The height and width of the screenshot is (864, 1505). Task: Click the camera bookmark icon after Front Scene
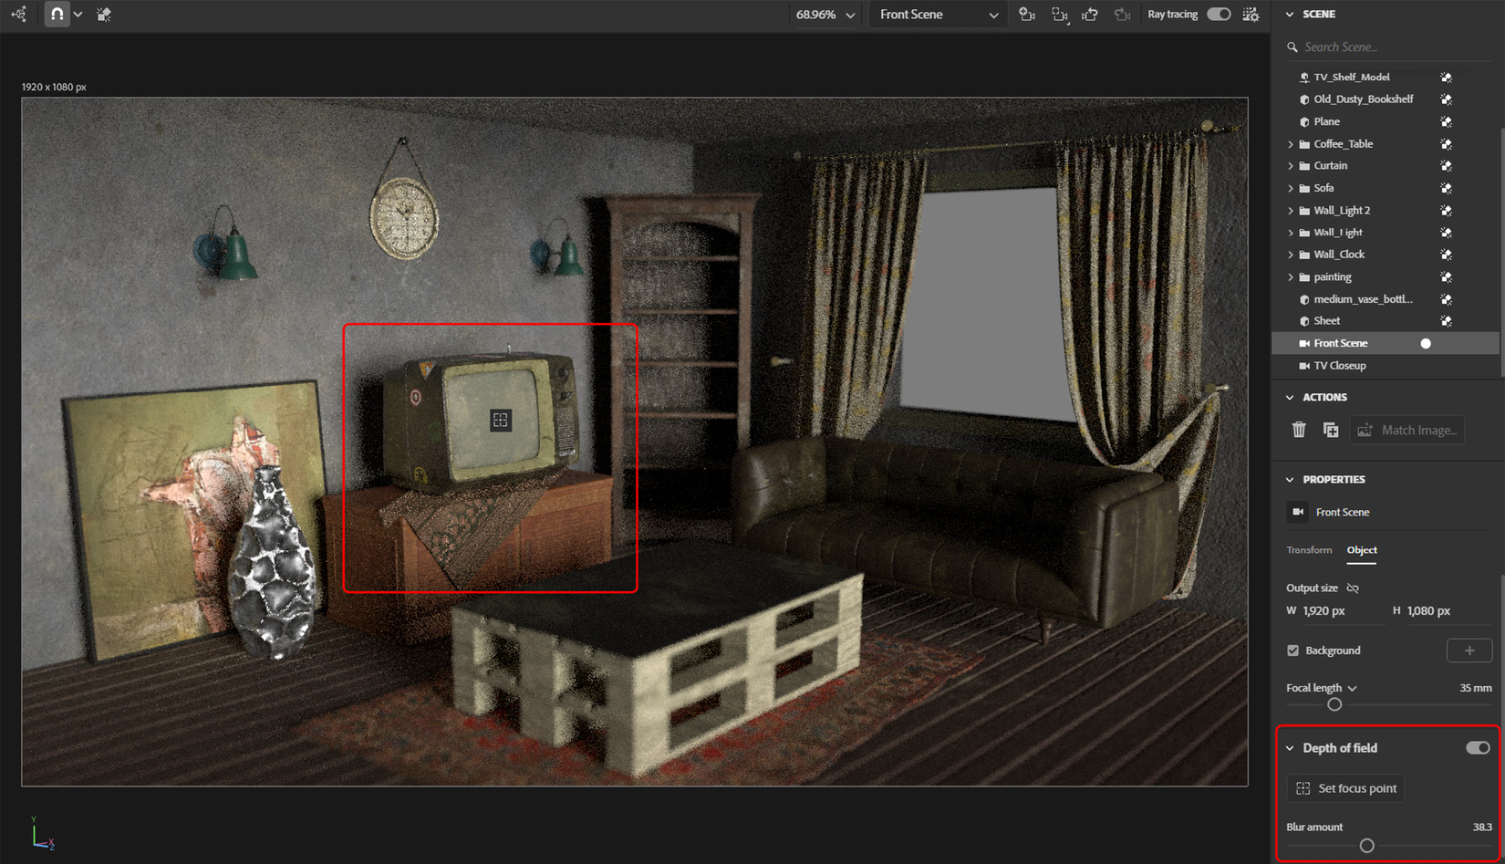pos(1027,15)
